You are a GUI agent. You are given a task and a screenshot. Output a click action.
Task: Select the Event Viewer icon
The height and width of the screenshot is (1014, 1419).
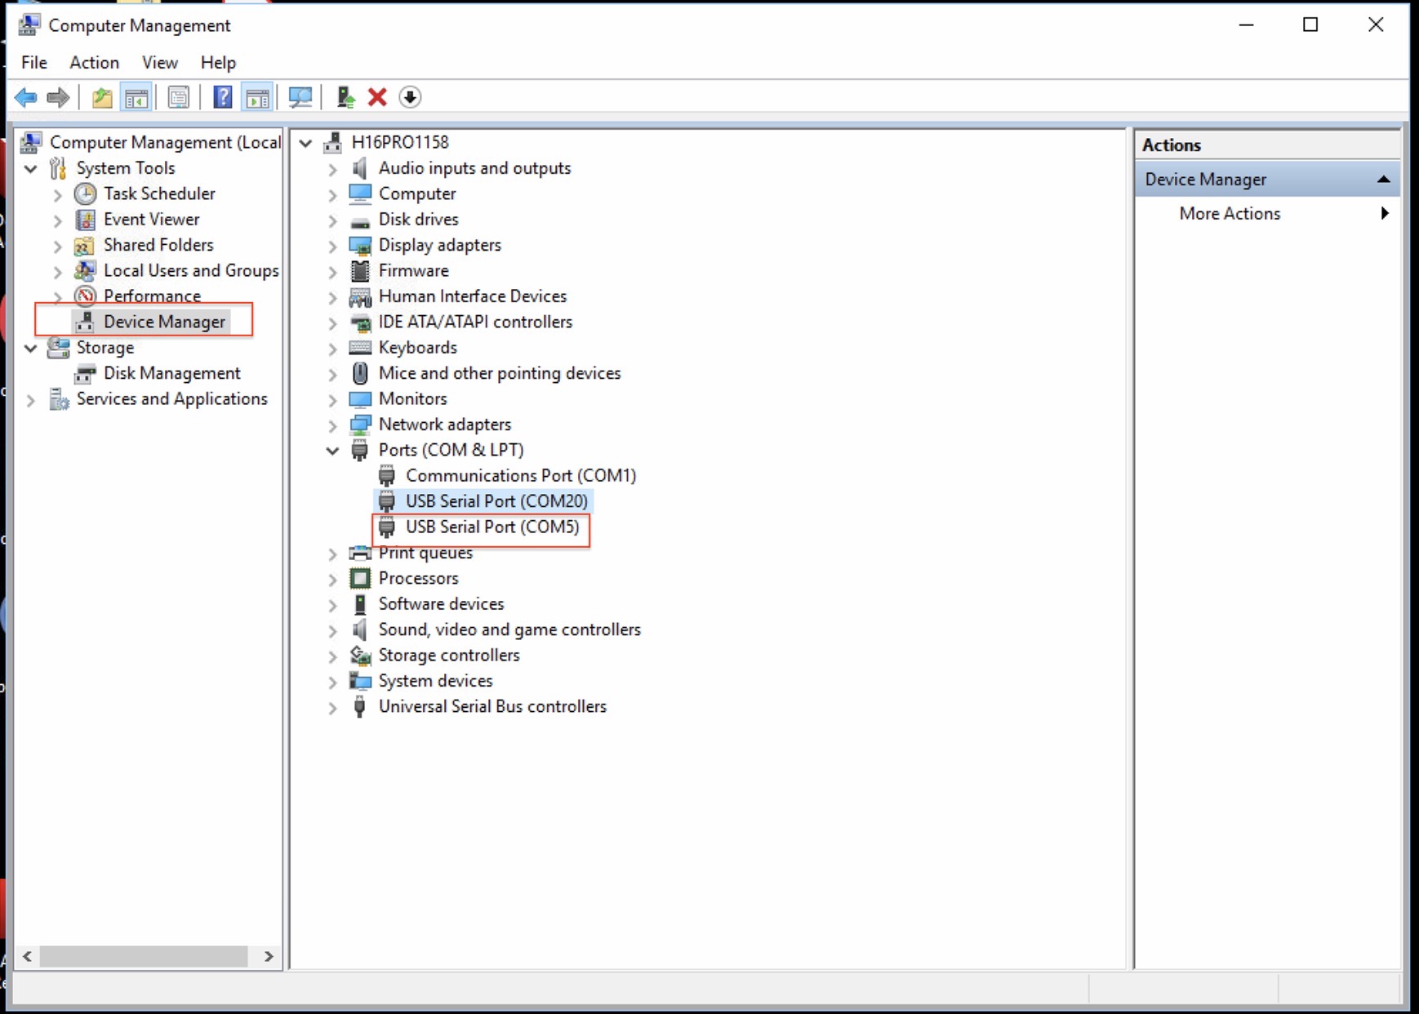coord(86,220)
